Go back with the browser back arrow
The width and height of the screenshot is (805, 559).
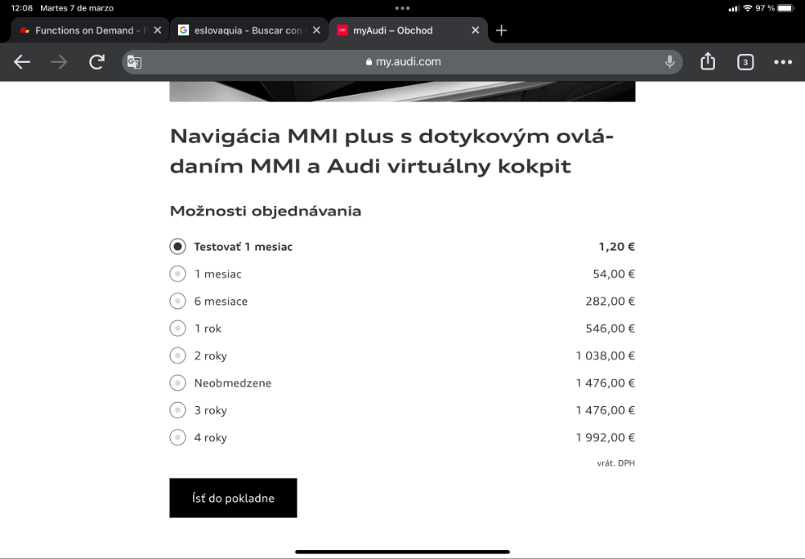22,62
